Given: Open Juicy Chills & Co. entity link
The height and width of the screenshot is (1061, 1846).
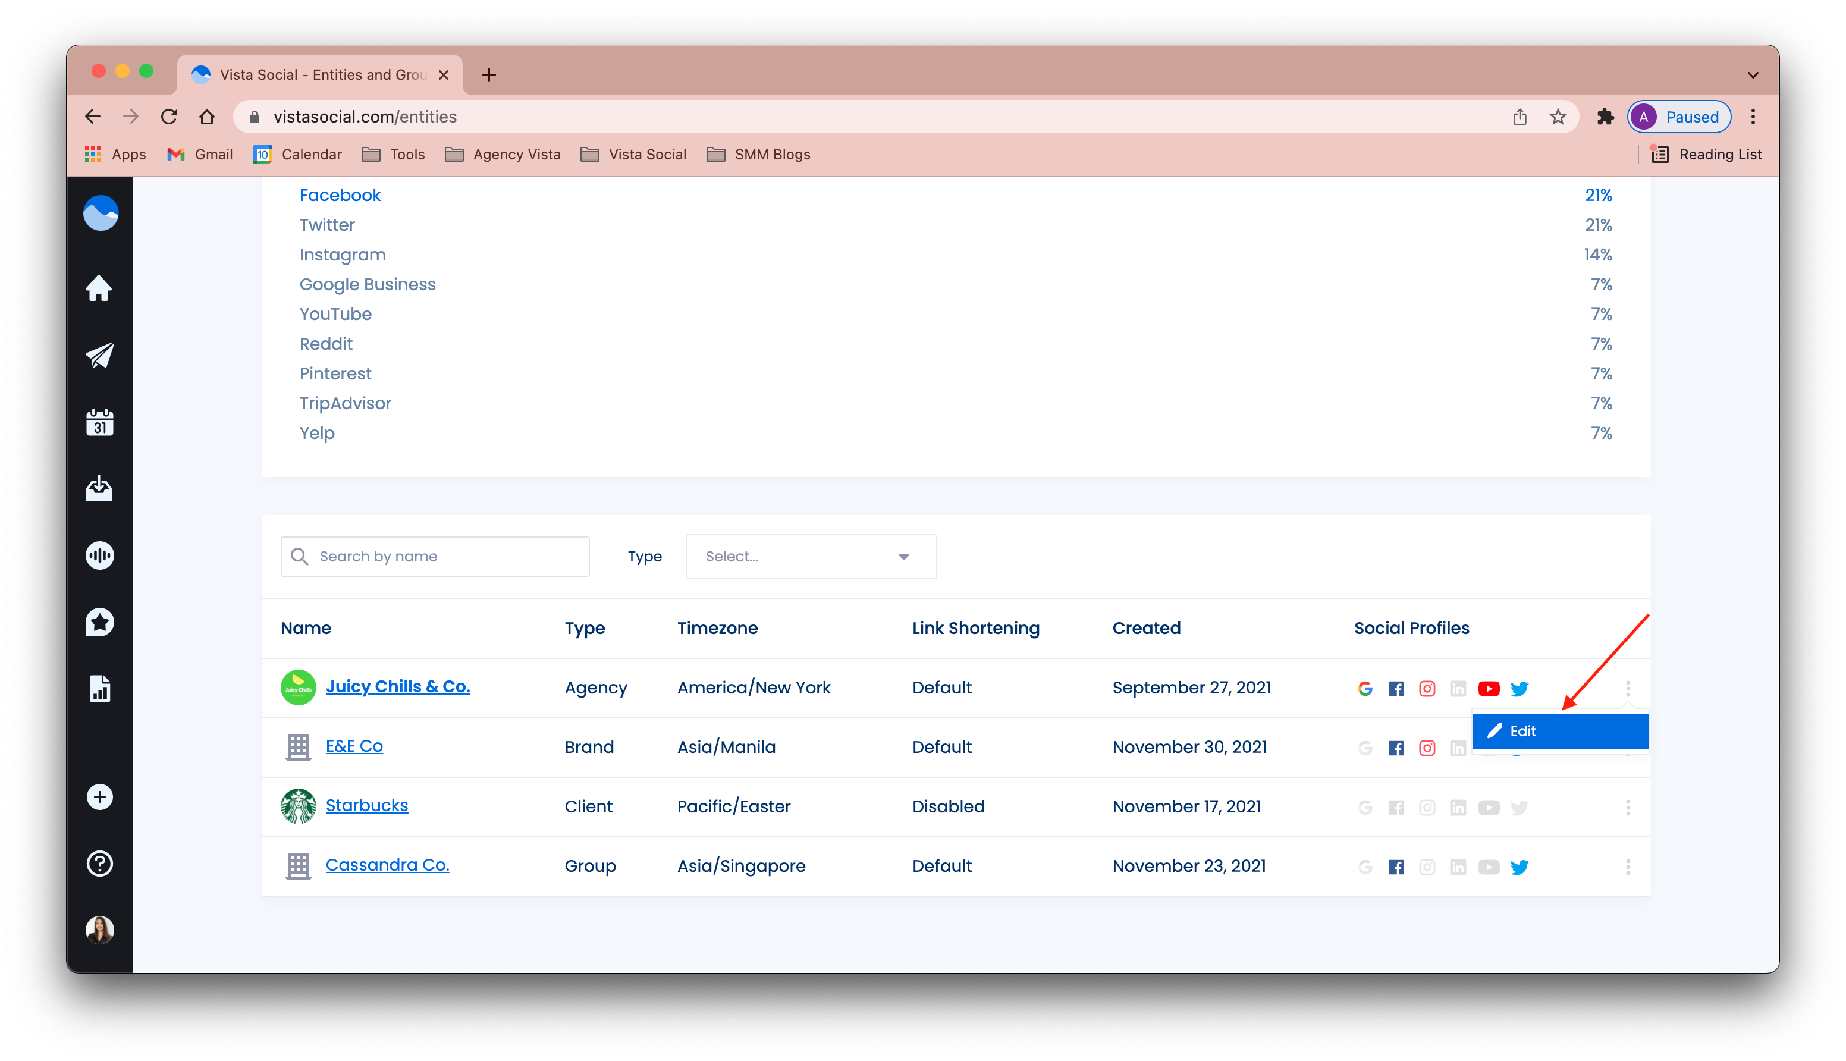Looking at the screenshot, I should coord(398,686).
